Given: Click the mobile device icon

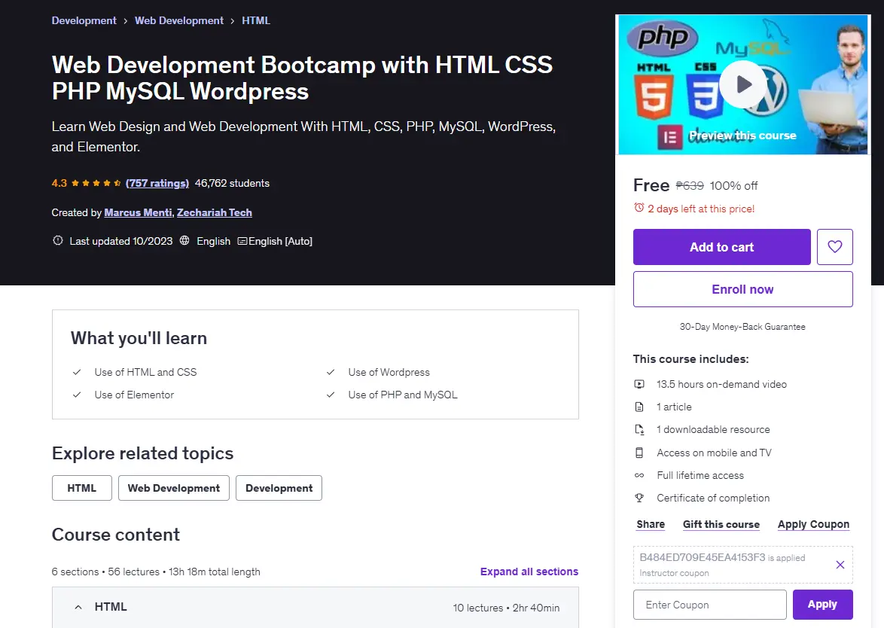Looking at the screenshot, I should [x=639, y=453].
